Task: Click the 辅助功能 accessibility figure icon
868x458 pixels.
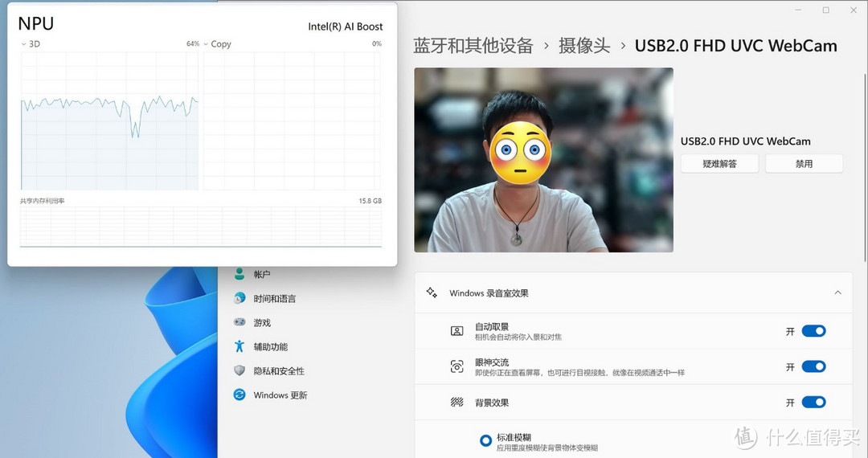Action: click(x=240, y=346)
